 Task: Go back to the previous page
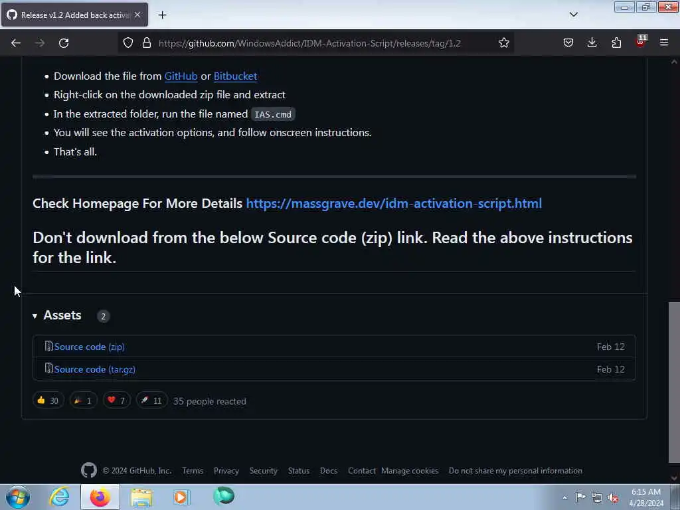[x=16, y=43]
